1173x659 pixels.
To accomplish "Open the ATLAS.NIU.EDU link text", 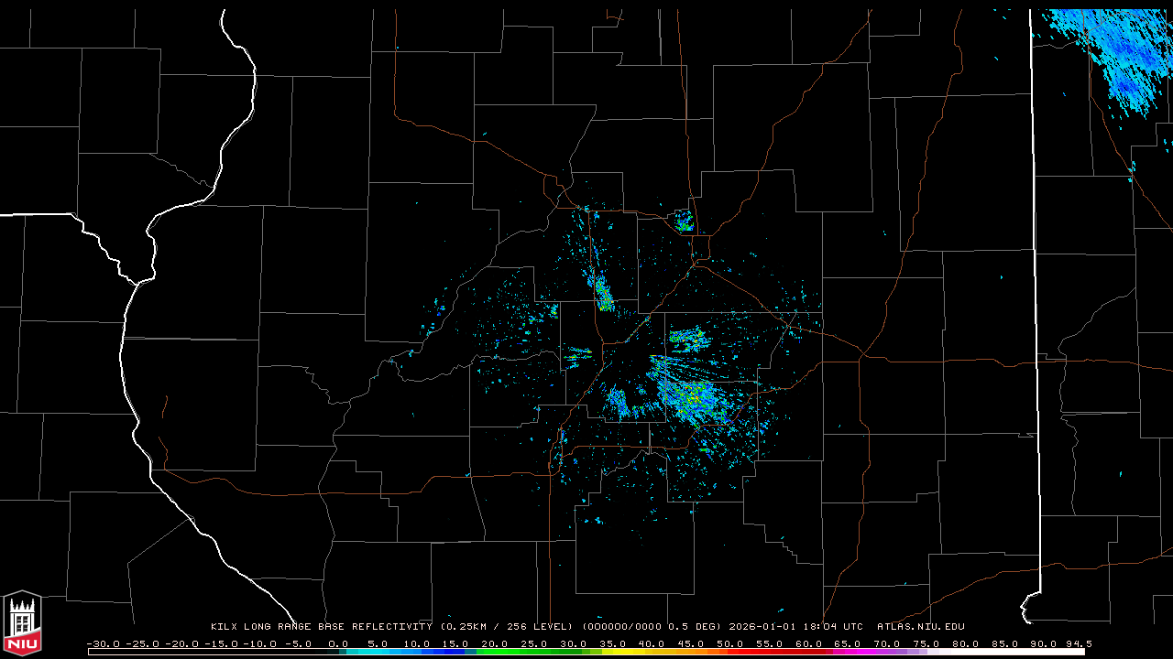I will [x=920, y=627].
